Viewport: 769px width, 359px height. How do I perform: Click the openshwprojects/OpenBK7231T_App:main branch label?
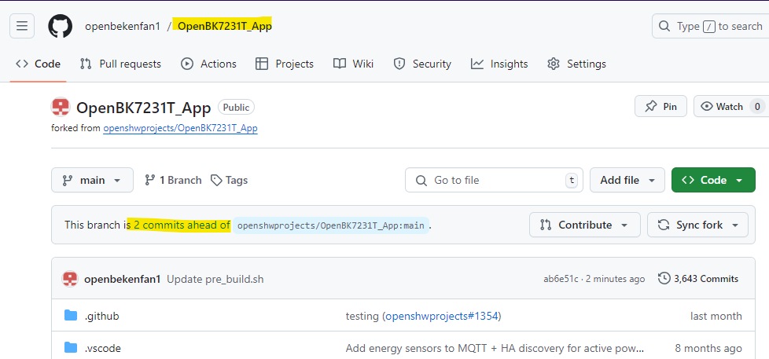pyautogui.click(x=330, y=225)
